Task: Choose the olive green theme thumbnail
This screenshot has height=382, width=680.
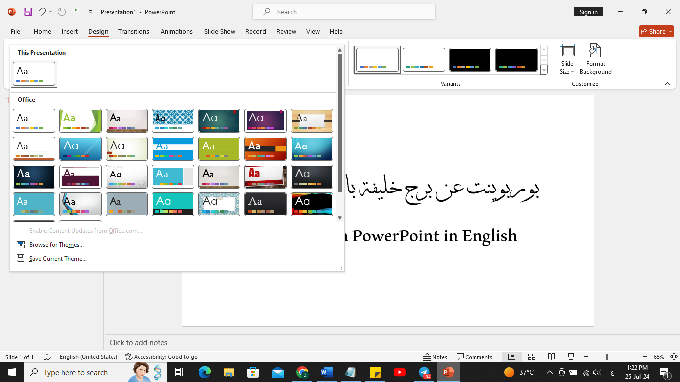Action: [219, 149]
